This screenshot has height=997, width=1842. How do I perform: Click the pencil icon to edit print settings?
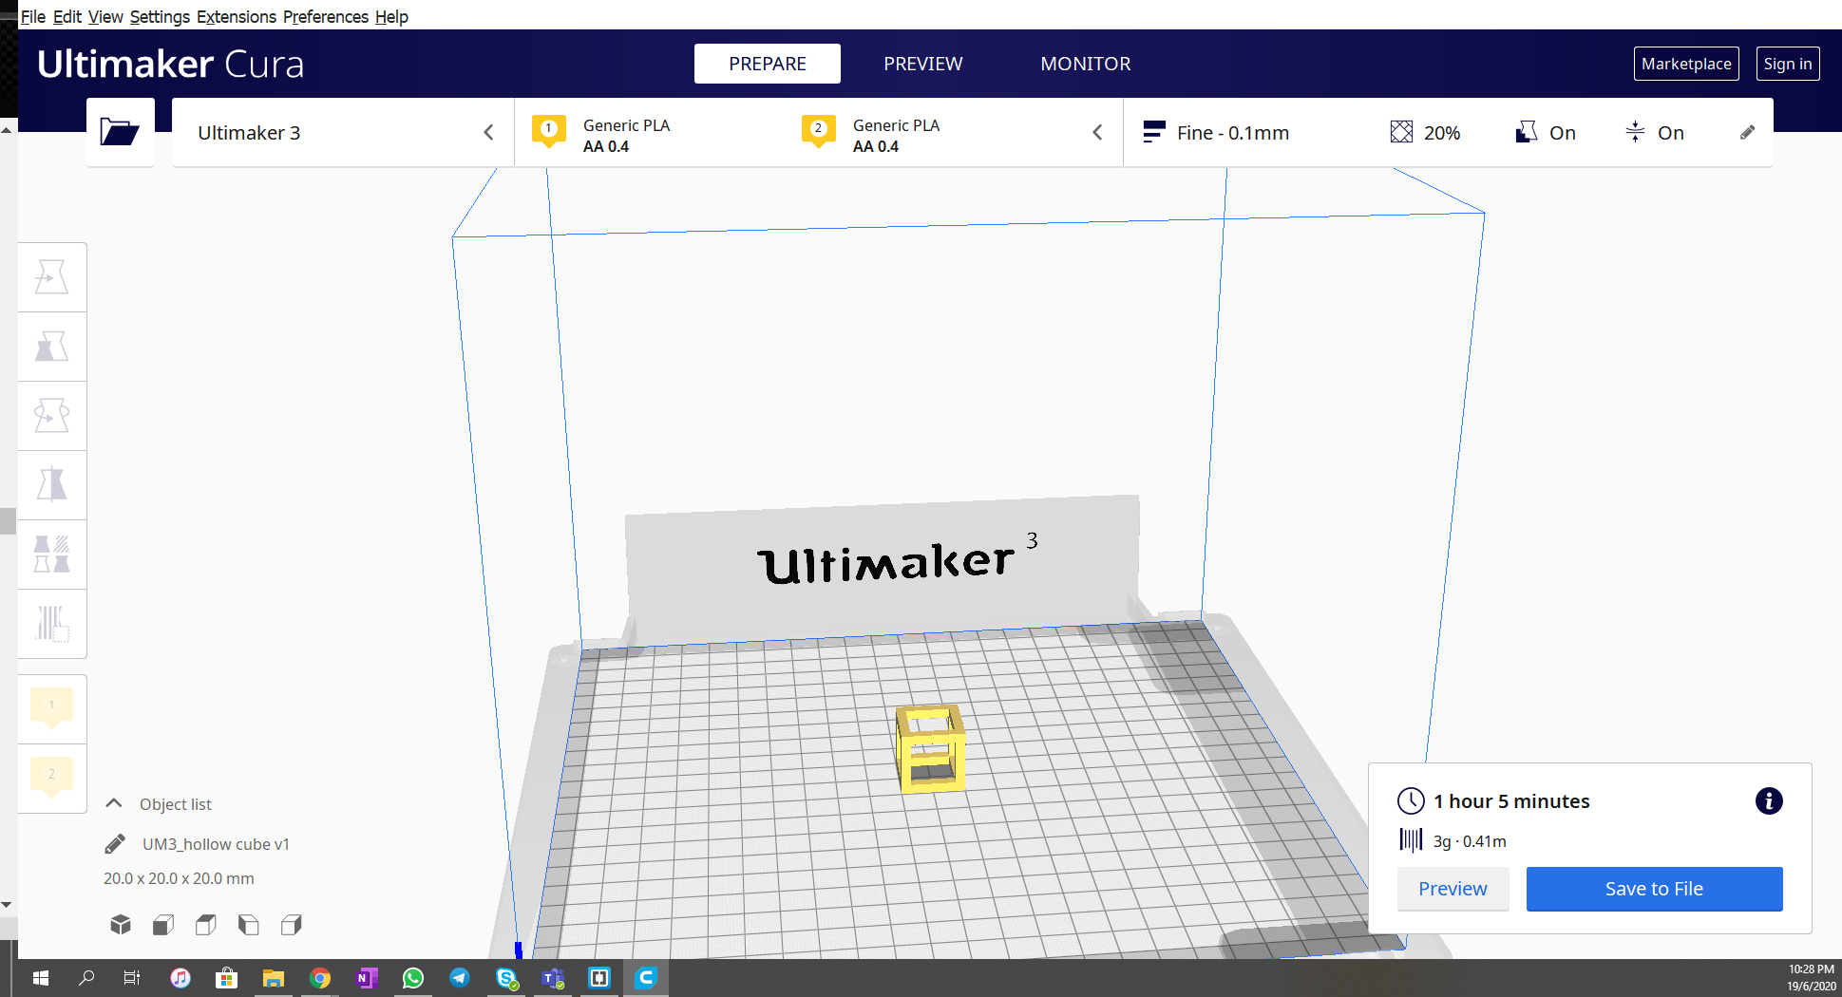click(x=1747, y=133)
